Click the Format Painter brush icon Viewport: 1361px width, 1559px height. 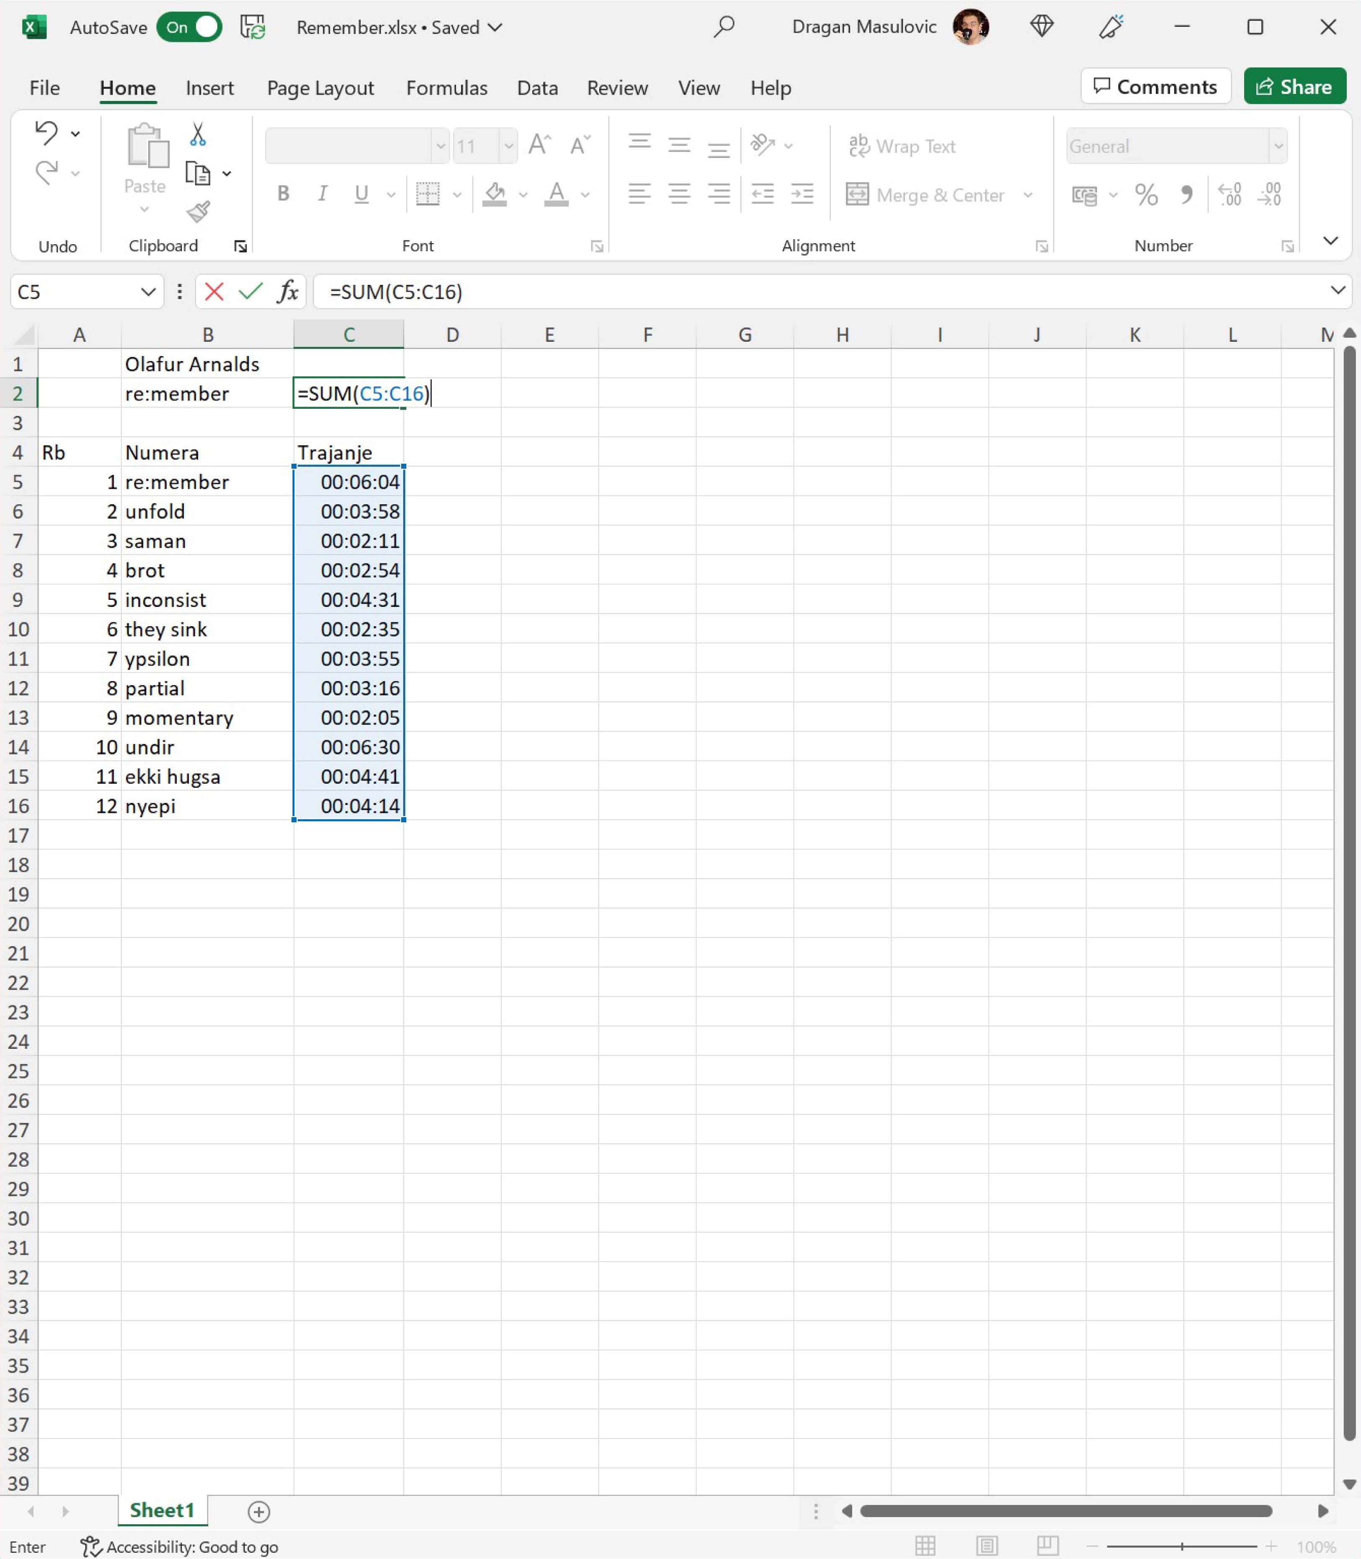pos(198,211)
